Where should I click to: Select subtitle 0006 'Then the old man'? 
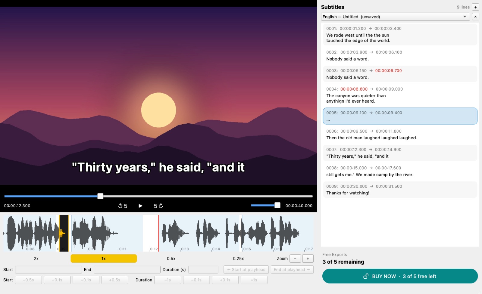(x=400, y=135)
